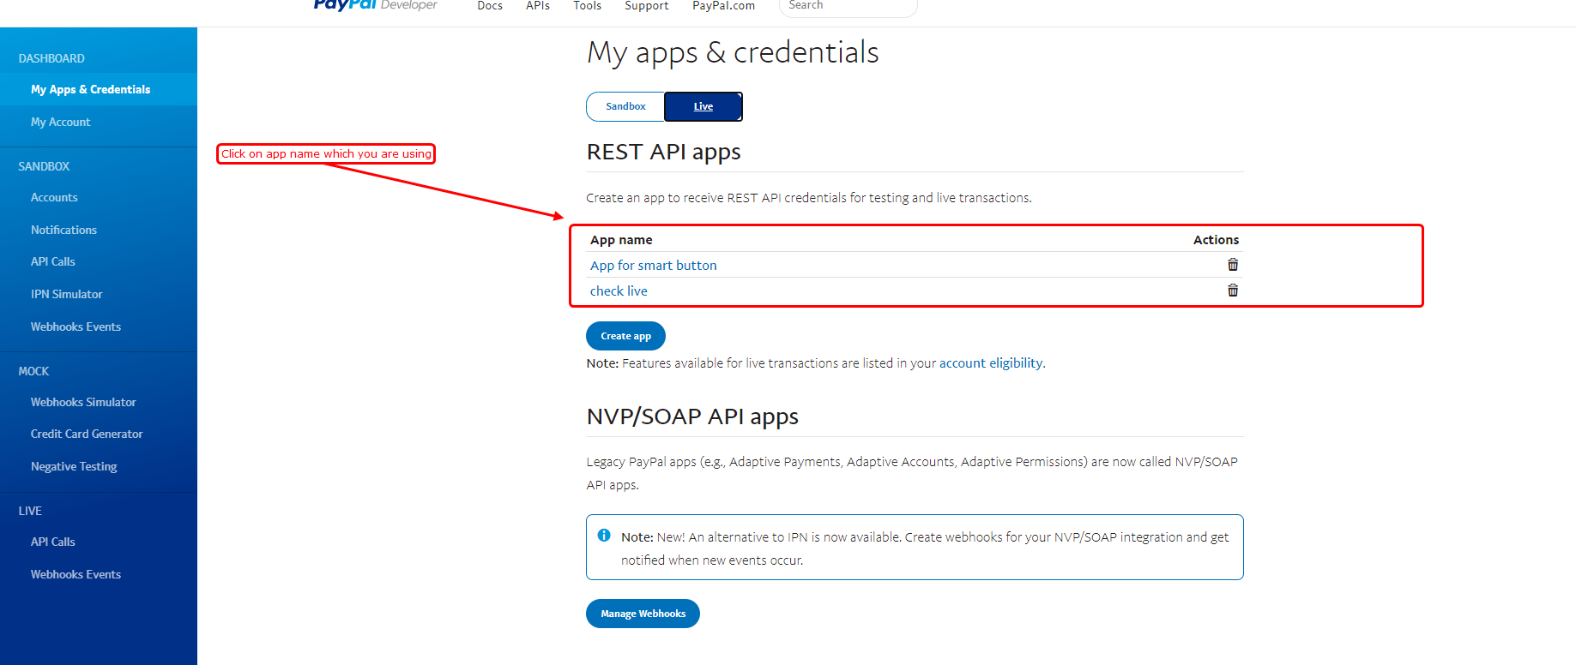Open the APIs menu
Screen dimensions: 1576x665
(538, 5)
